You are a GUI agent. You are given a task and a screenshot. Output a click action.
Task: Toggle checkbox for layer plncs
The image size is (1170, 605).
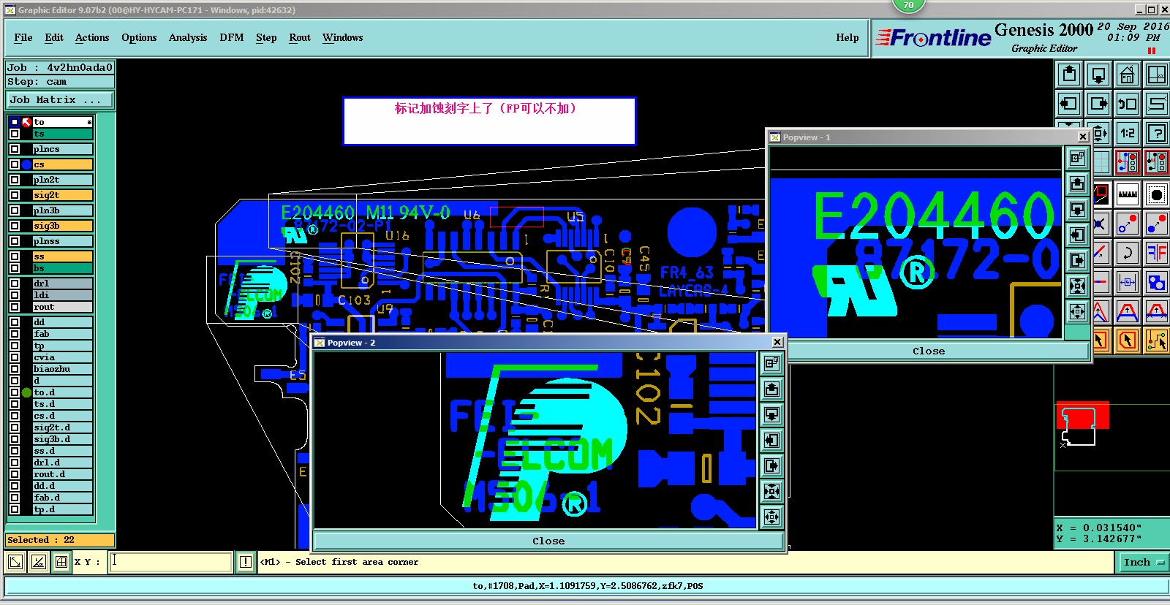(x=15, y=149)
